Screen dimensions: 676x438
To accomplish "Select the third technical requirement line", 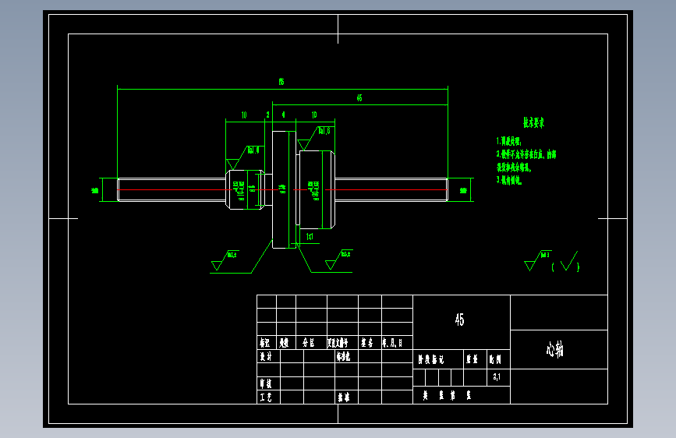I will coord(508,180).
